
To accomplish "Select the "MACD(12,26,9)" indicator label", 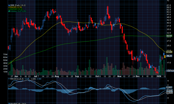I will pos(17,79).
